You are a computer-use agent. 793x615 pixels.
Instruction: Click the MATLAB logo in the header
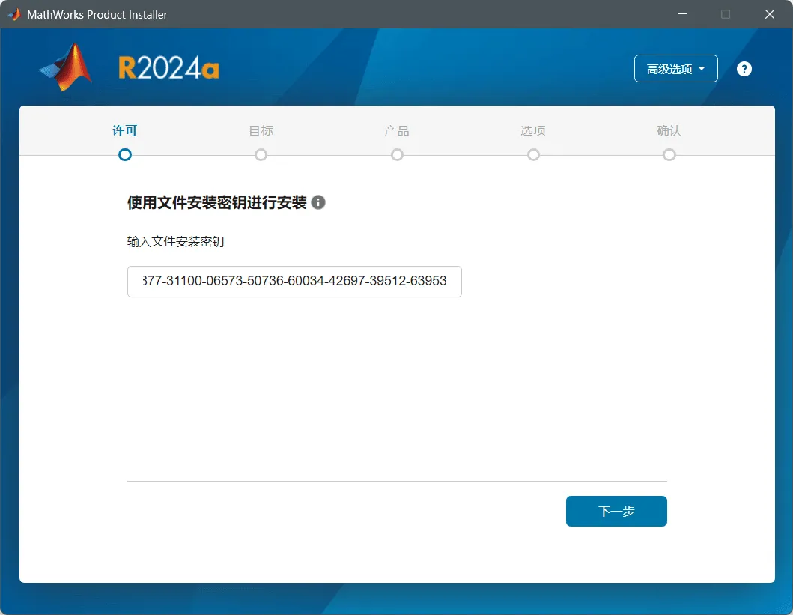click(66, 67)
